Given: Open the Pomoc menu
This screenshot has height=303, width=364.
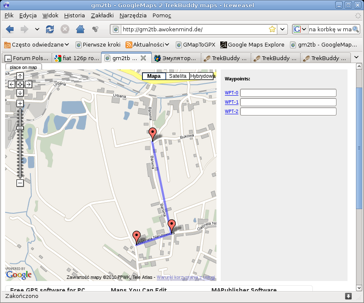Looking at the screenshot, I should (162, 16).
